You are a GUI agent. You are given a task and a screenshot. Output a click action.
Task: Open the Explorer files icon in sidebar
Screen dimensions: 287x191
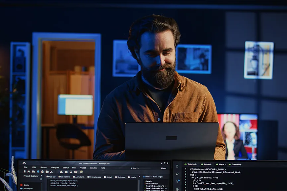coord(177,166)
